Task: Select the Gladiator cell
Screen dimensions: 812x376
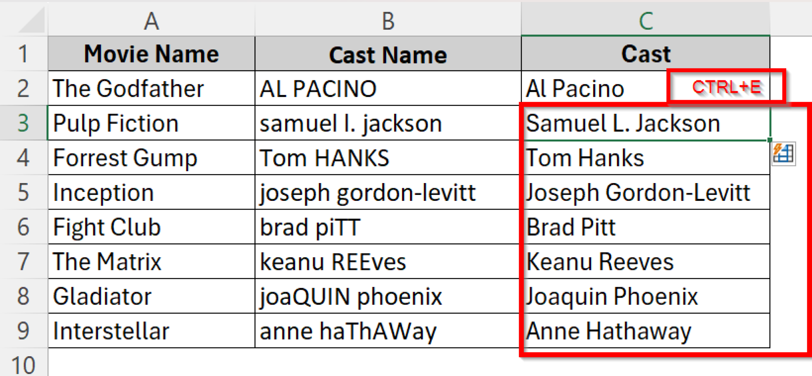Action: tap(151, 296)
